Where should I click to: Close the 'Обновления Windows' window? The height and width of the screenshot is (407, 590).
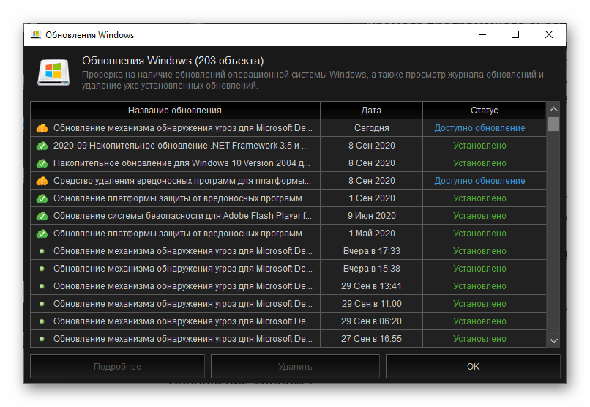549,34
